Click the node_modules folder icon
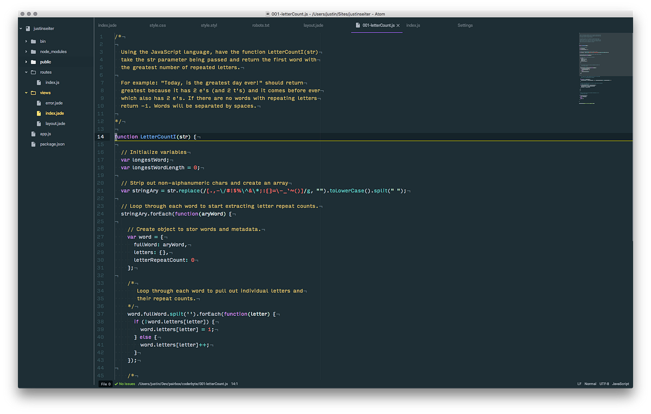 point(34,51)
